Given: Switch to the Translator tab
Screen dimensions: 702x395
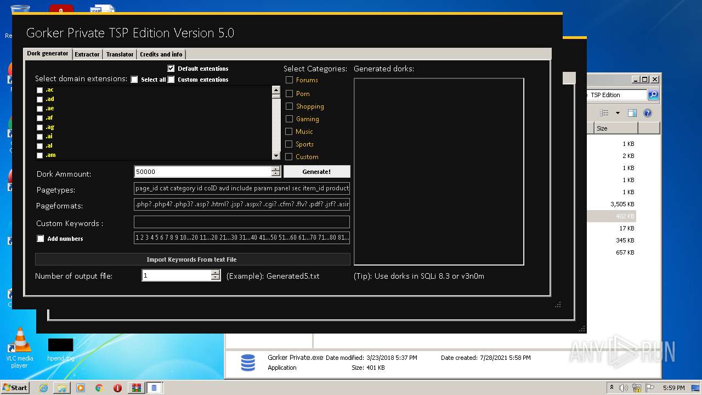Looking at the screenshot, I should [x=120, y=54].
